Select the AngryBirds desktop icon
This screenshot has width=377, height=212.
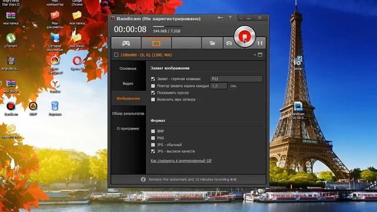pyautogui.click(x=11, y=61)
